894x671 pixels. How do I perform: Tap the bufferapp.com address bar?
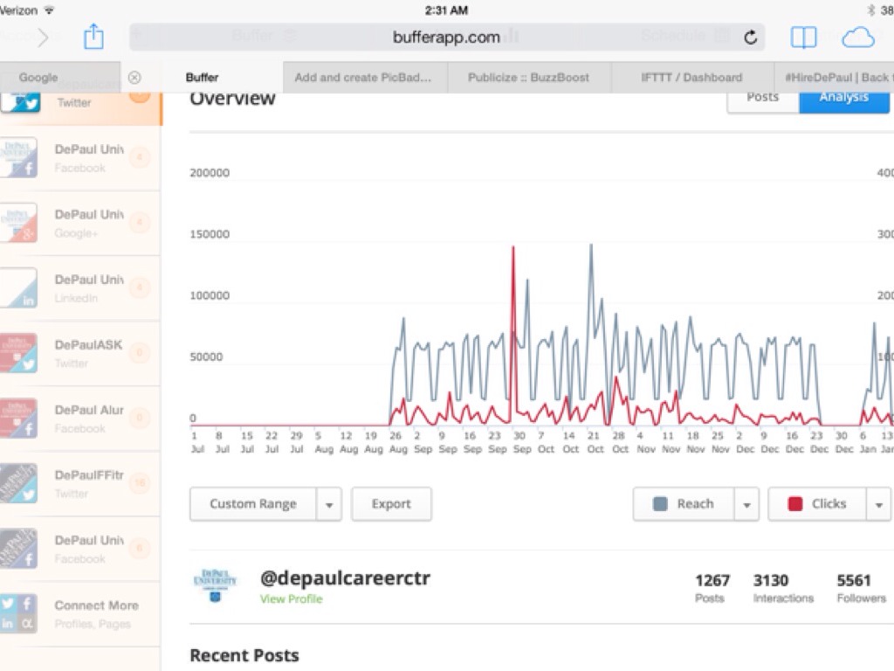point(446,37)
